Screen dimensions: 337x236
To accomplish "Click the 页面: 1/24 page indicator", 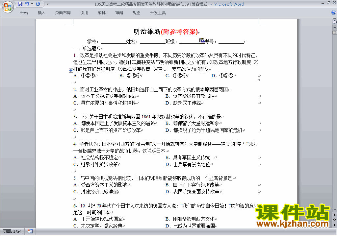I will (x=12, y=231).
